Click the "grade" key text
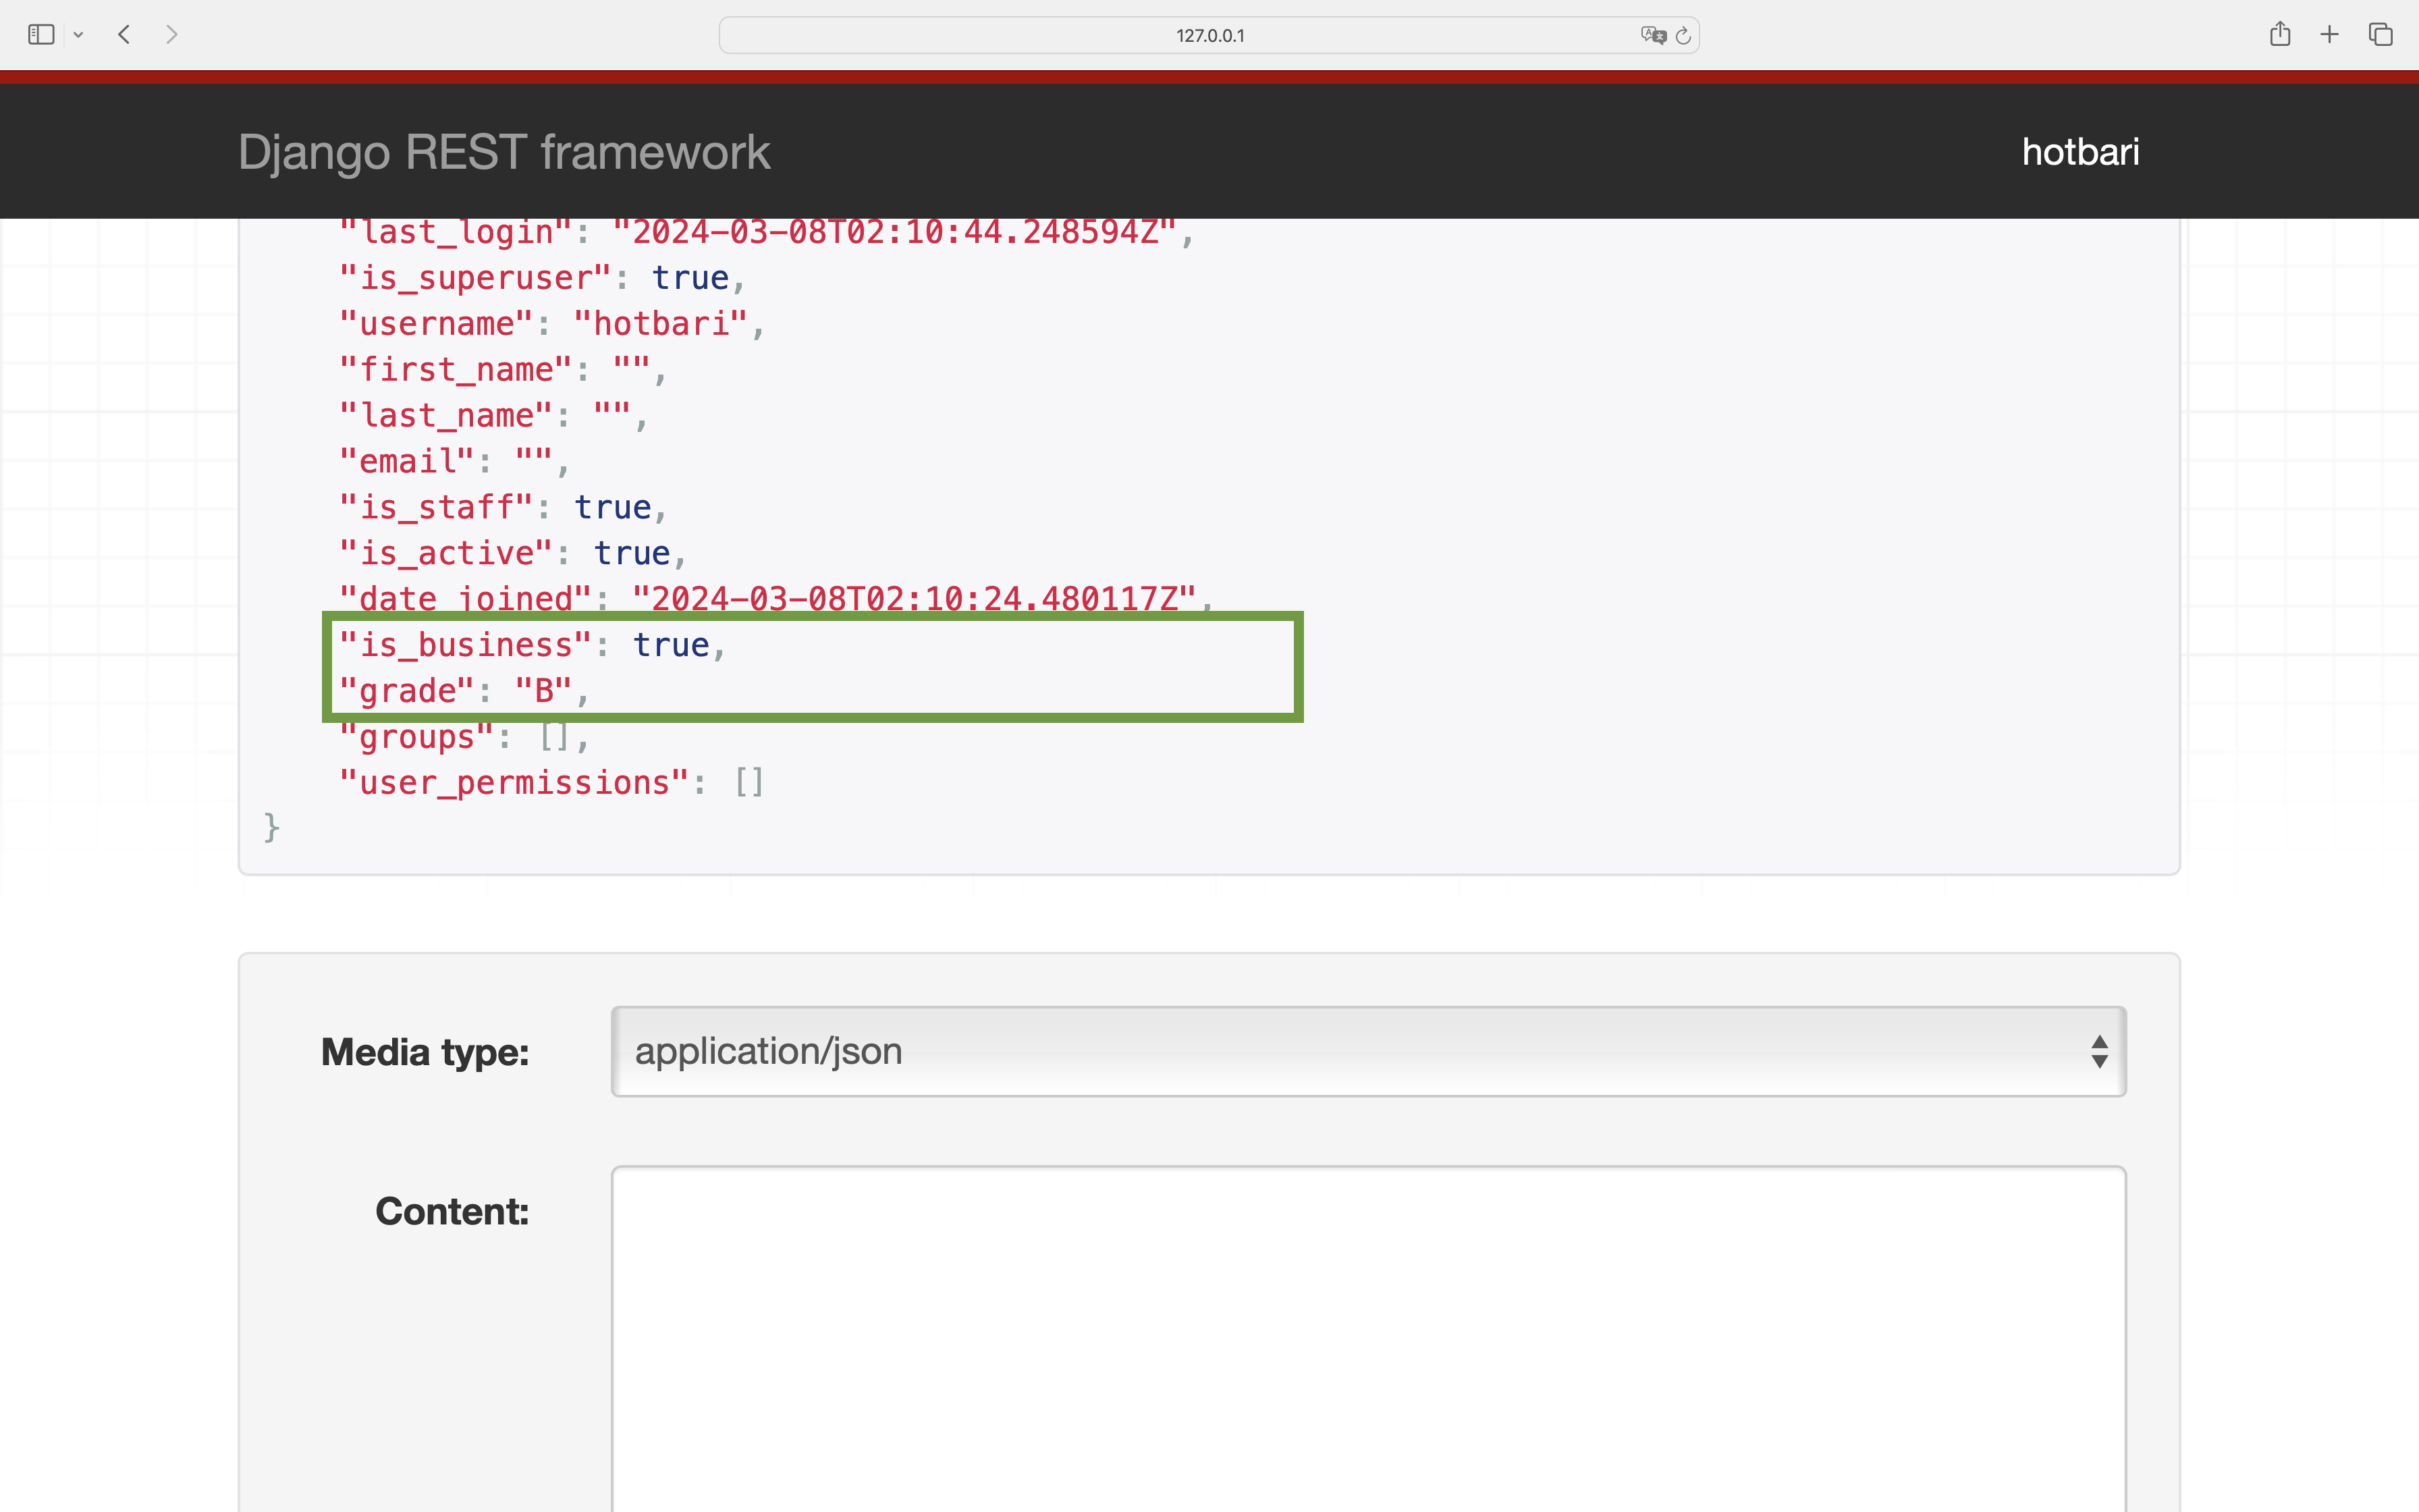2419x1512 pixels. pos(407,691)
